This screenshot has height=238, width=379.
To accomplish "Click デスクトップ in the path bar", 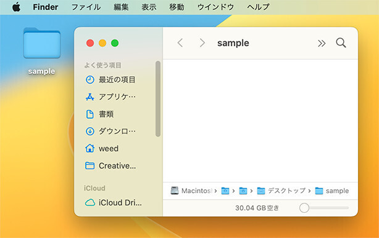I will [x=281, y=191].
